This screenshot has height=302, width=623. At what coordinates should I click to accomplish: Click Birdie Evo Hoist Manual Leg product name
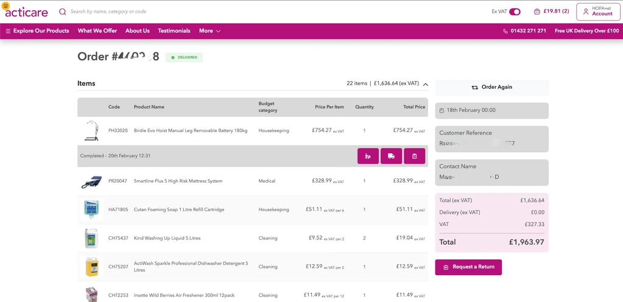[191, 131]
